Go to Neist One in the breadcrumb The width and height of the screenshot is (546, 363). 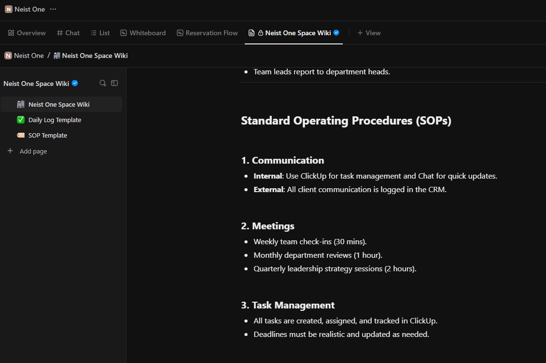point(29,56)
